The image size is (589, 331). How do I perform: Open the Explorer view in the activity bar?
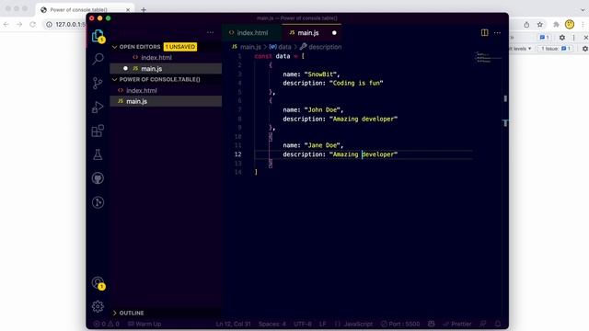point(98,36)
